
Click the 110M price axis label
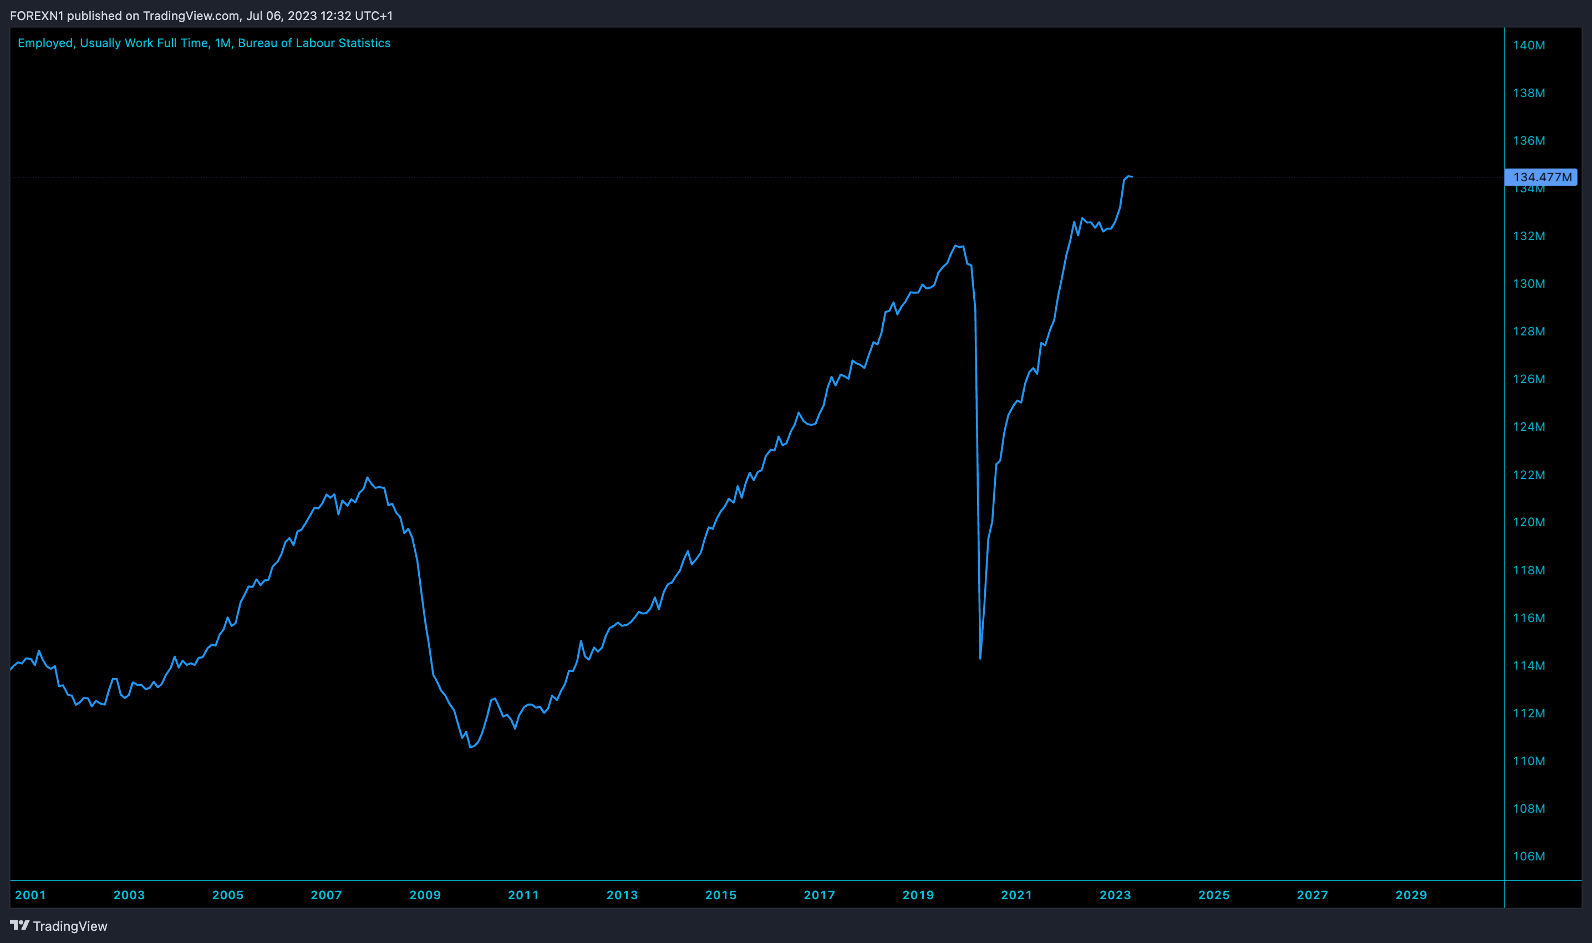point(1528,761)
